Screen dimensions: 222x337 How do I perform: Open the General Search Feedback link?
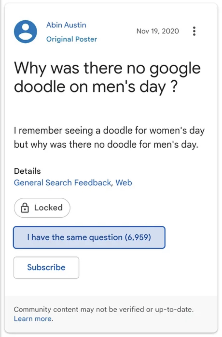(62, 183)
